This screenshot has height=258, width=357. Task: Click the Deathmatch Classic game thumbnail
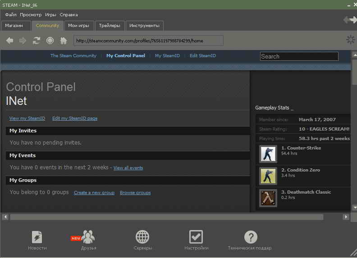(268, 198)
